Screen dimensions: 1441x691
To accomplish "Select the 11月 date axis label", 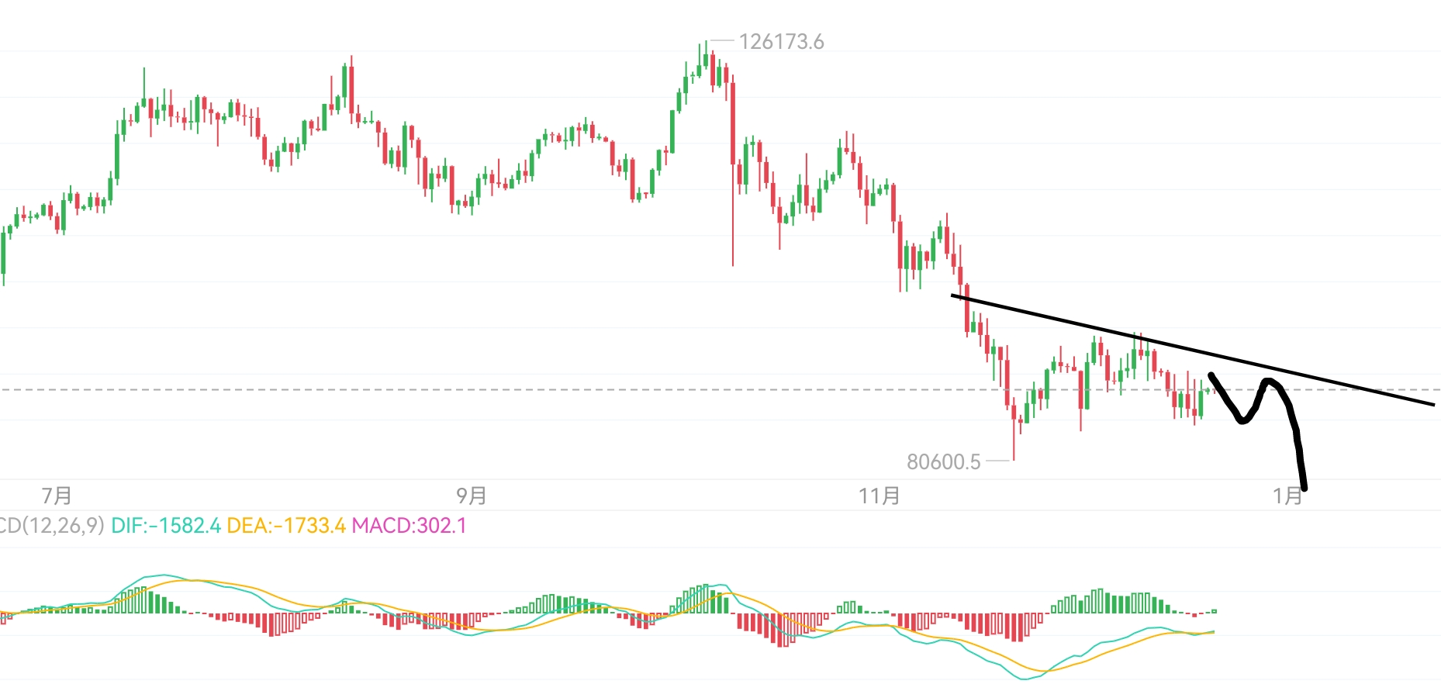I will 879,496.
